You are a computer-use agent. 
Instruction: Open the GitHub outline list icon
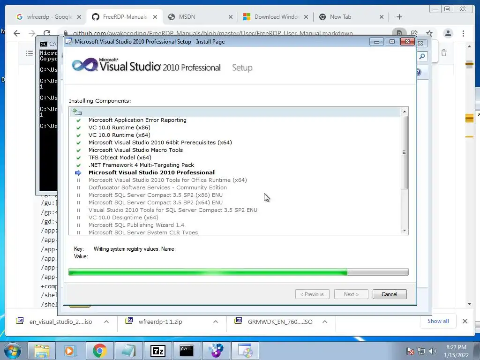(x=30, y=53)
